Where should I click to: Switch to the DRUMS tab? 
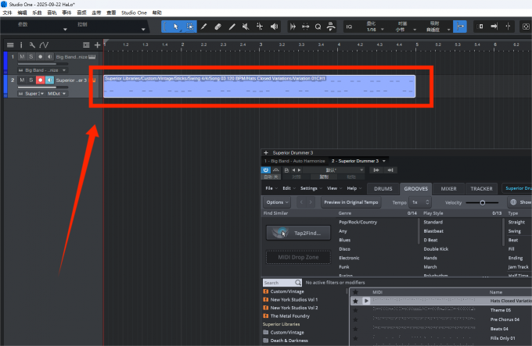tap(383, 188)
